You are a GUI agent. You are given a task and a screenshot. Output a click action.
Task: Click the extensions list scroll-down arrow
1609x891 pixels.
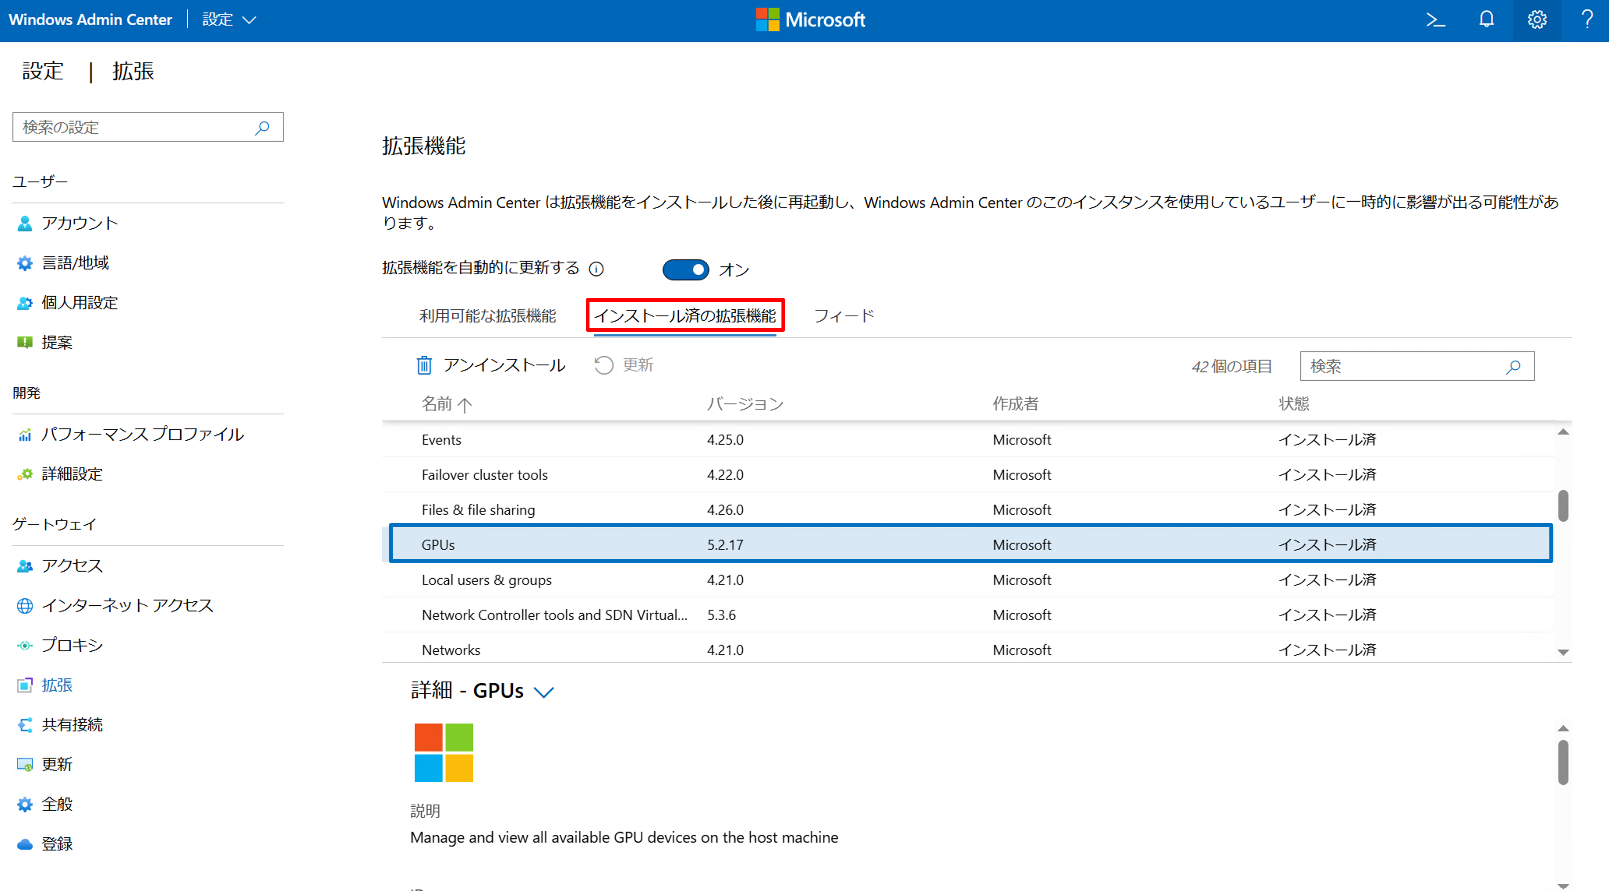pos(1563,653)
